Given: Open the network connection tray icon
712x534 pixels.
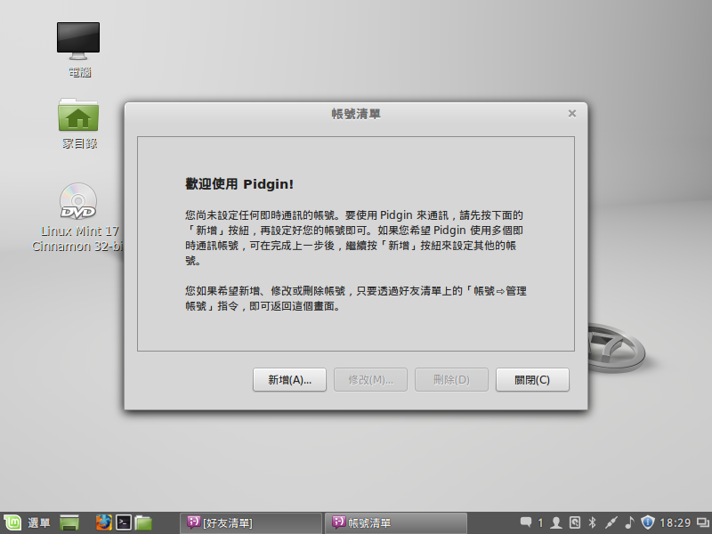Looking at the screenshot, I should tap(611, 522).
